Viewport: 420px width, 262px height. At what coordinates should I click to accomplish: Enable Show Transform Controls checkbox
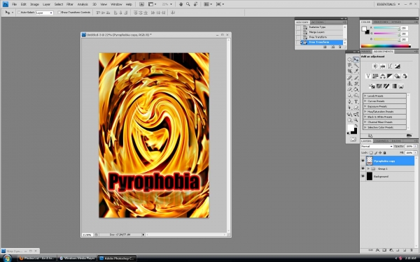pyautogui.click(x=59, y=12)
